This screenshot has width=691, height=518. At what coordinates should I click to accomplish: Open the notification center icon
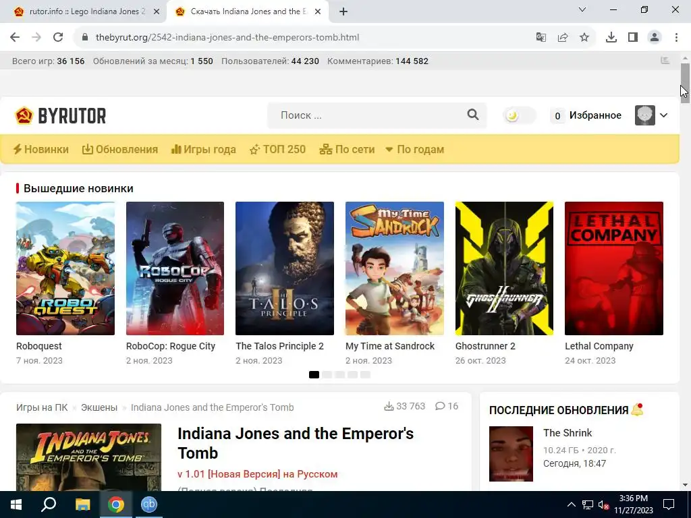pos(669,505)
